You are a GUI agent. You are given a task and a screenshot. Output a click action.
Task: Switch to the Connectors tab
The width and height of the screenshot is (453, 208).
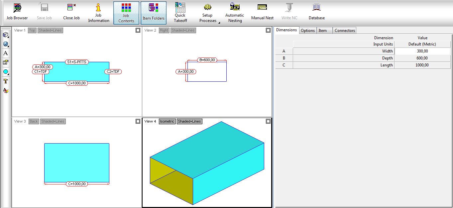coord(345,31)
